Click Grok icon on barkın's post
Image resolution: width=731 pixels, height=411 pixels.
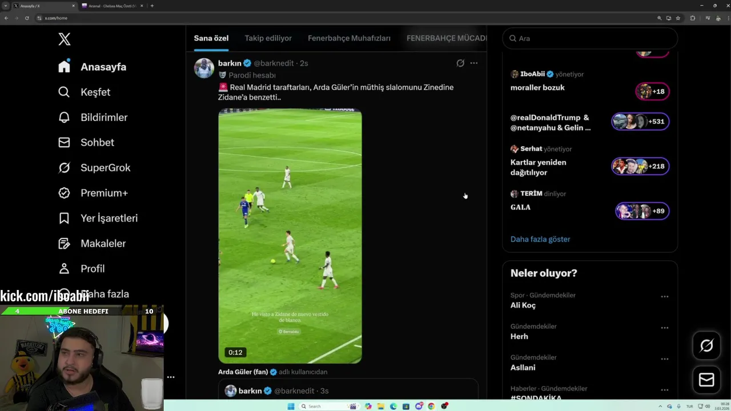(460, 63)
